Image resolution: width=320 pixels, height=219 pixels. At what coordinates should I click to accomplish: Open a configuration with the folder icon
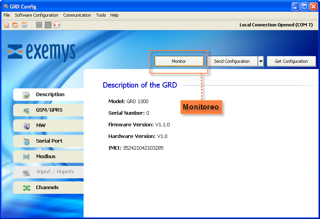(x=15, y=25)
